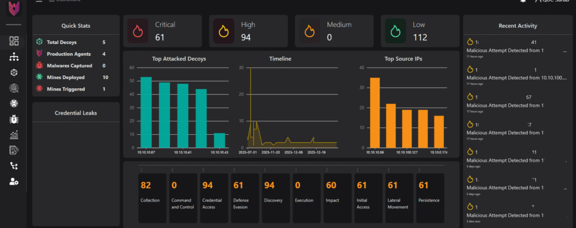Open the 17 hours ago activity entry ending in 67
Image resolution: width=576 pixels, height=228 pixels.
tap(516, 104)
